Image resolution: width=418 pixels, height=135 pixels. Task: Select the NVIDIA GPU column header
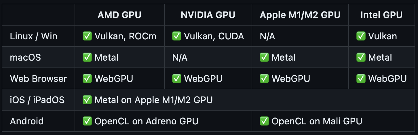pos(208,15)
